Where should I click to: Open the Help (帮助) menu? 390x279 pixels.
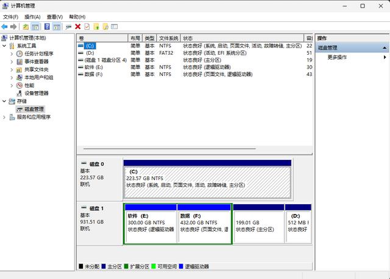pos(77,17)
